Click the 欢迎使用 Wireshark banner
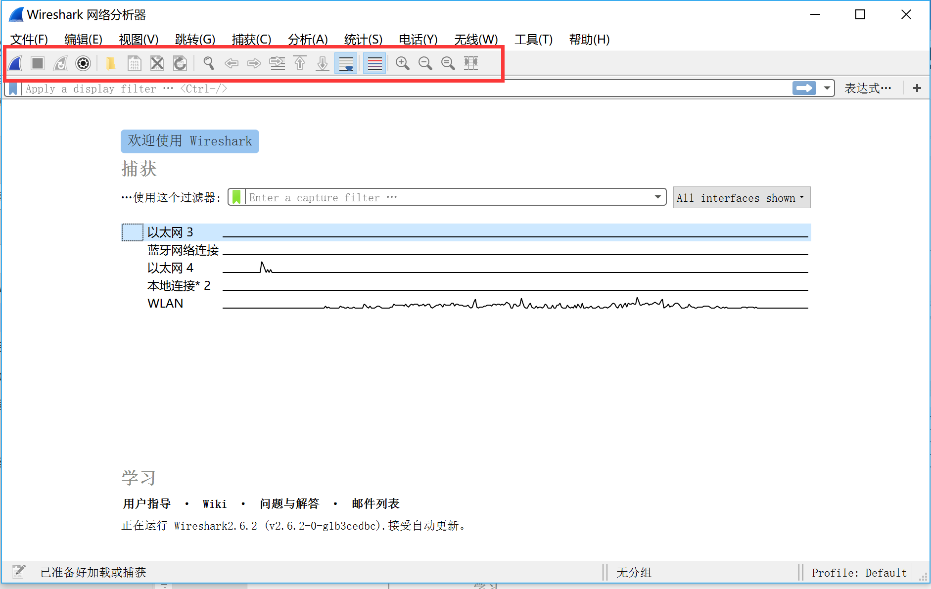 coord(190,141)
